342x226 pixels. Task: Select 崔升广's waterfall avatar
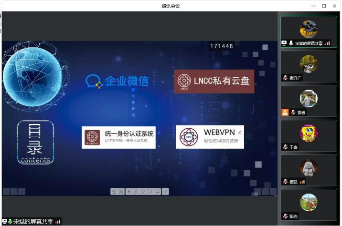[x=309, y=64]
